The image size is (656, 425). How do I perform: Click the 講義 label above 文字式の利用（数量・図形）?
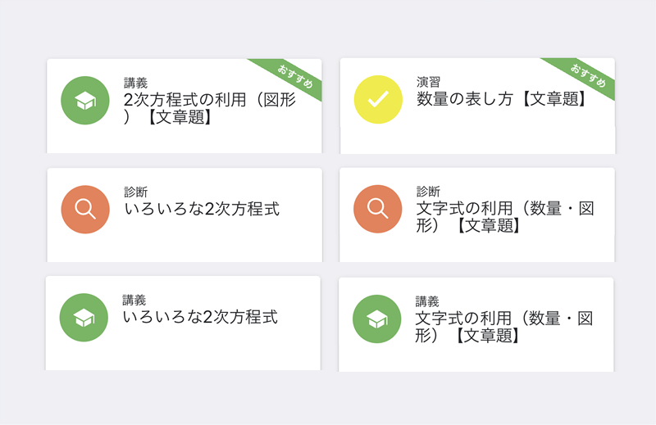pos(427,301)
